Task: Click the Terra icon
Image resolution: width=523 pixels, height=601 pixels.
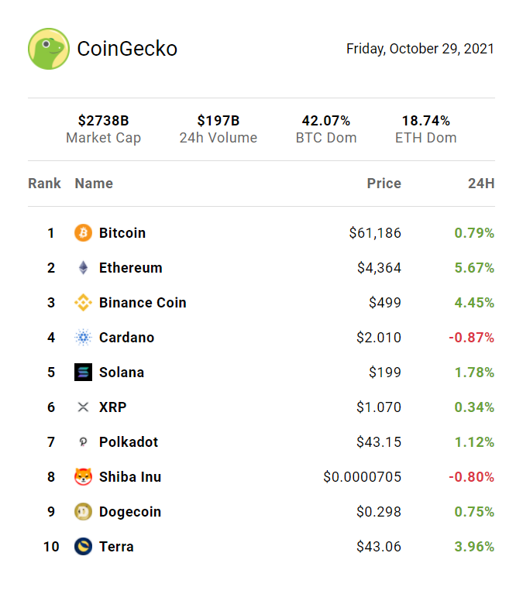Action: tap(83, 547)
